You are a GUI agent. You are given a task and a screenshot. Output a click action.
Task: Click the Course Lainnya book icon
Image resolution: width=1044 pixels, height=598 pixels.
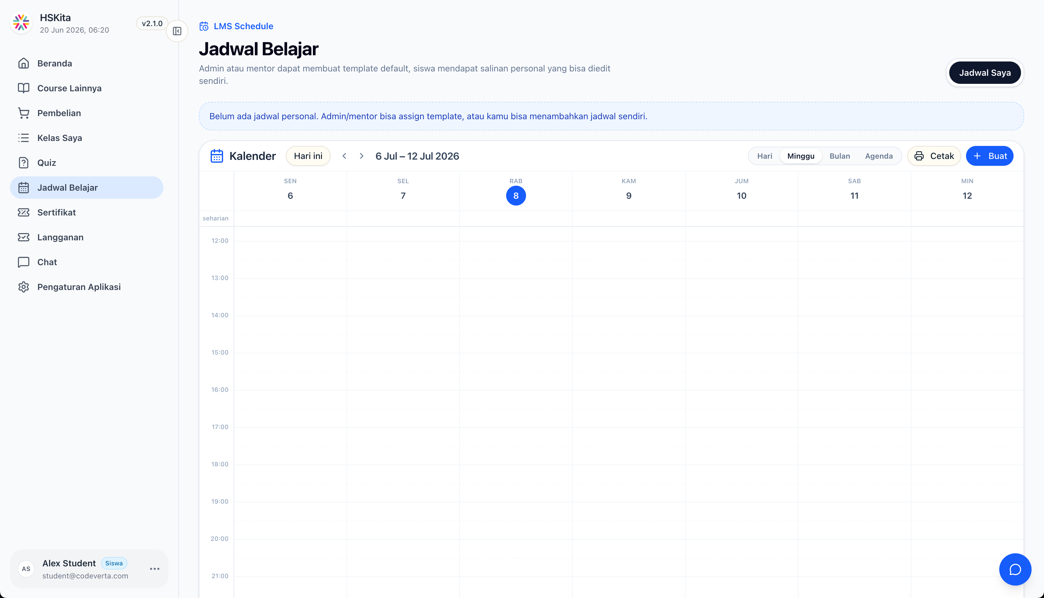coord(23,88)
